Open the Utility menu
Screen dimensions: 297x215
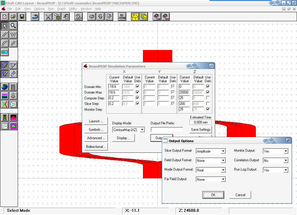pyautogui.click(x=73, y=9)
